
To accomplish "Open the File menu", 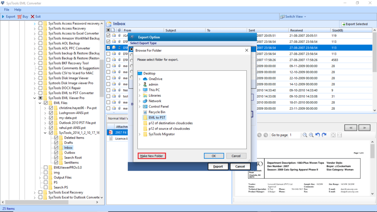I will coord(7,10).
